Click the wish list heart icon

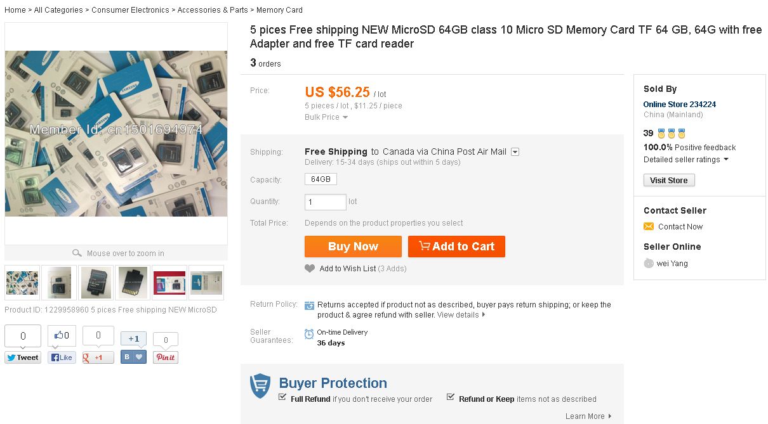point(310,269)
